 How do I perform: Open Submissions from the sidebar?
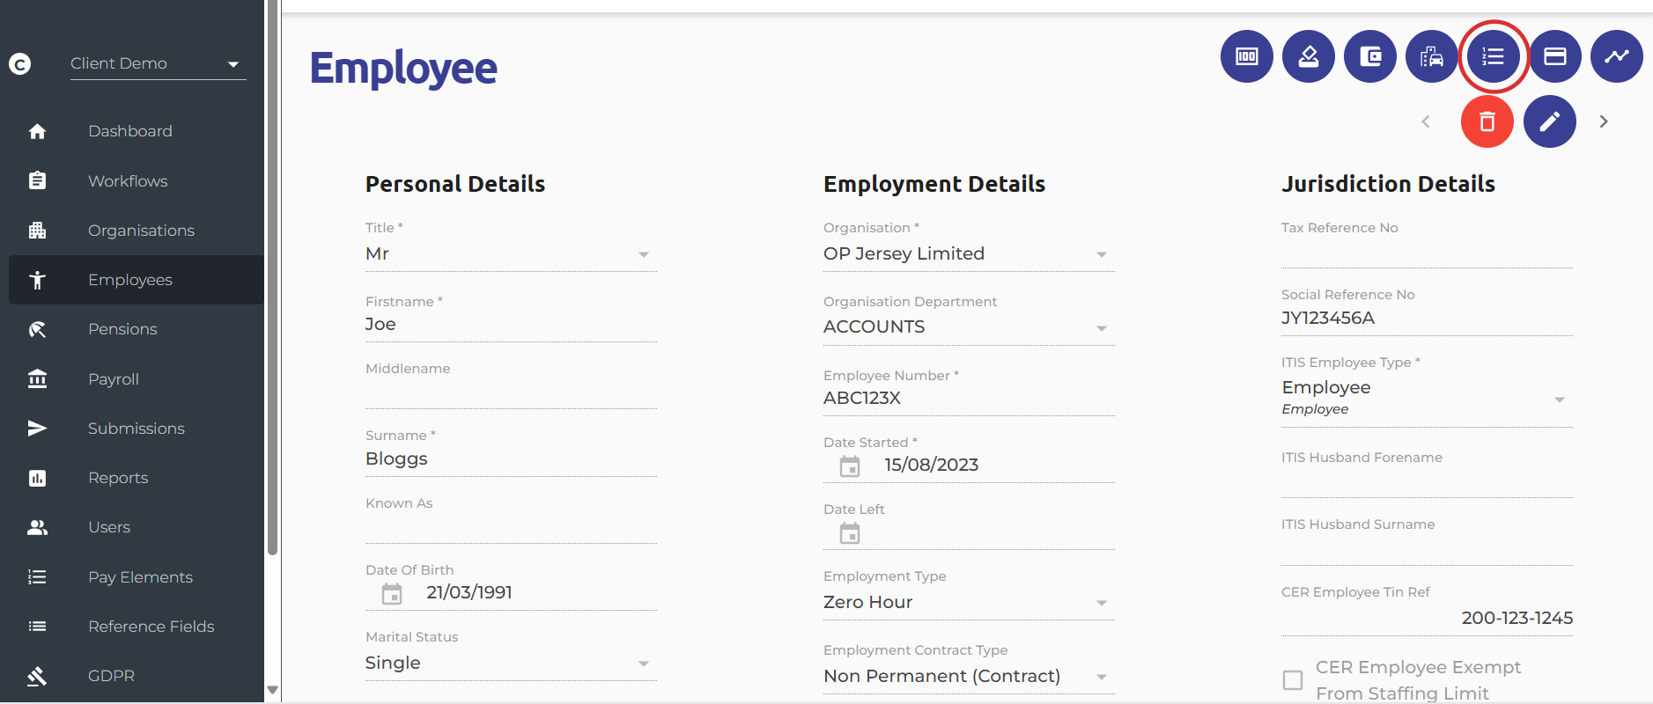click(137, 429)
